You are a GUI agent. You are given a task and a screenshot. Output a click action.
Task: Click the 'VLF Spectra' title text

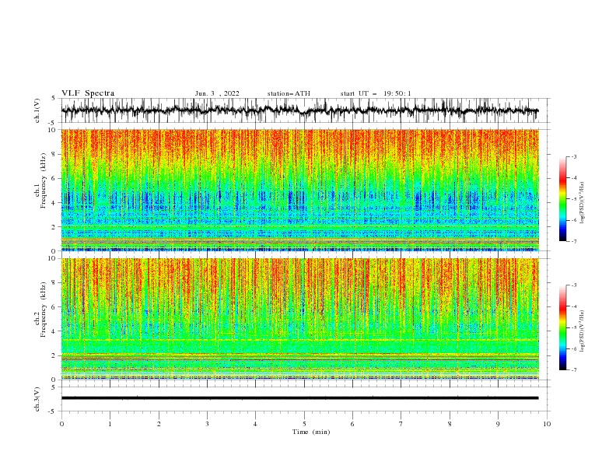(88, 93)
